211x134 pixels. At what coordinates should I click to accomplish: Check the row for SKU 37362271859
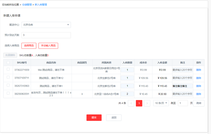pos(8,70)
